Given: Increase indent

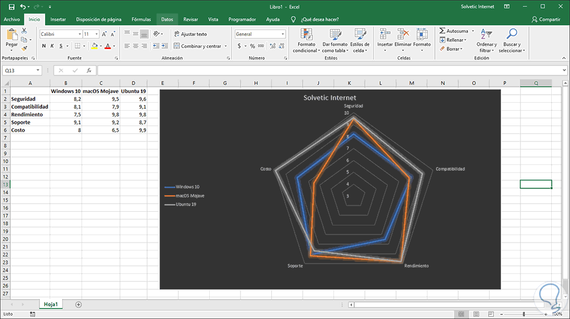Looking at the screenshot, I should pyautogui.click(x=165, y=46).
